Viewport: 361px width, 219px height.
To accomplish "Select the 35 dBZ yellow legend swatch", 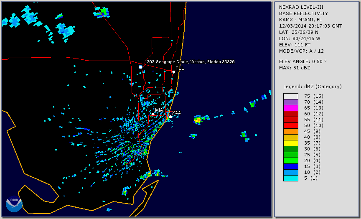I will (291, 143).
